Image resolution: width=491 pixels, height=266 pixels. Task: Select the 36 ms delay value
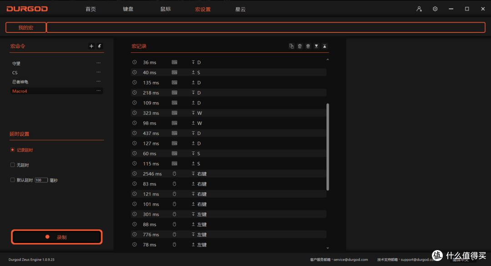coord(150,62)
